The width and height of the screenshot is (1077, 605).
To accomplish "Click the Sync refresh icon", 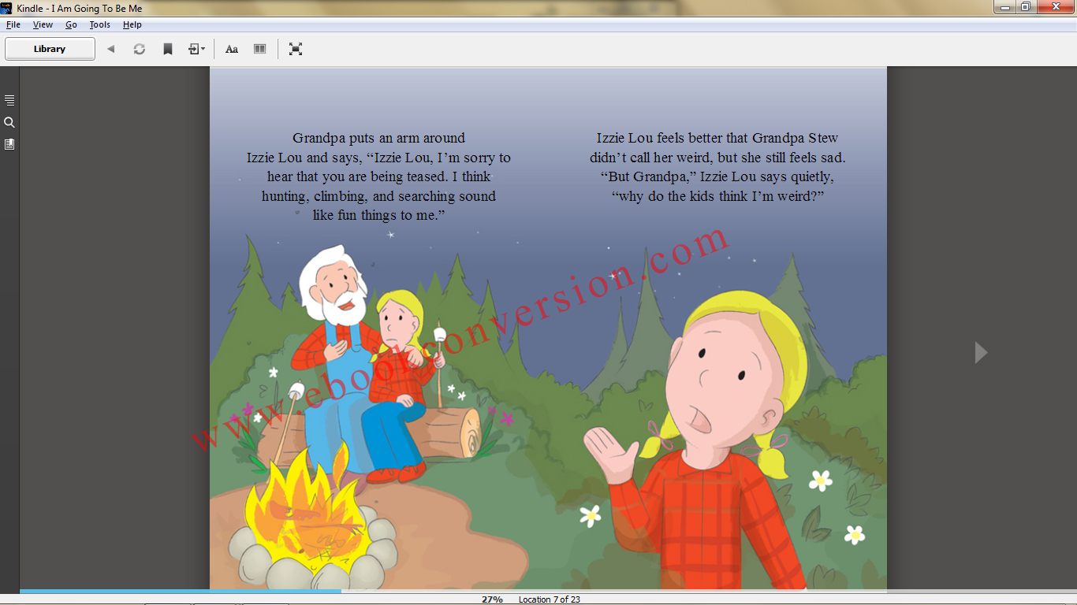I will (x=140, y=49).
